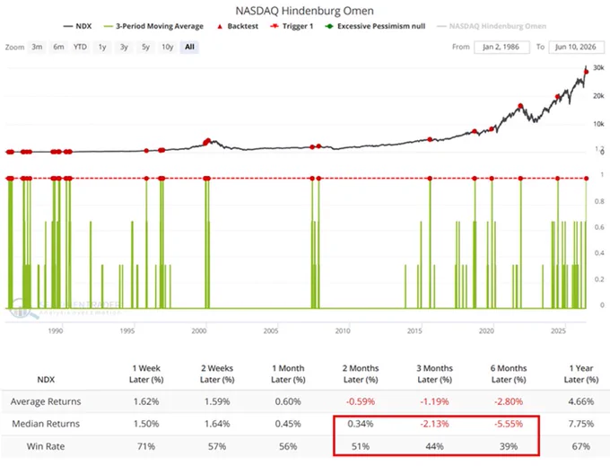This screenshot has height=466, width=610.
Task: Set chart zoom to 6m
Action: point(58,47)
